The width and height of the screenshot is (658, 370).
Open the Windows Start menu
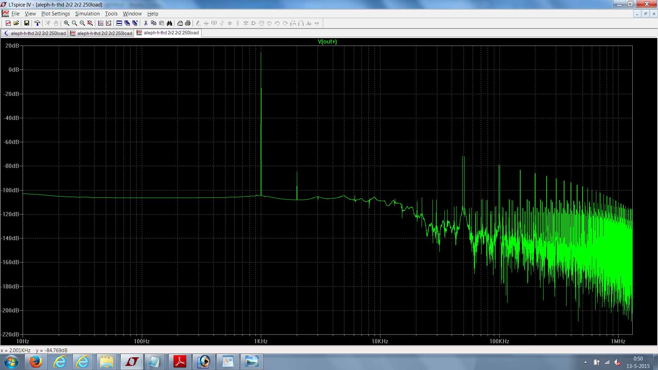(11, 362)
